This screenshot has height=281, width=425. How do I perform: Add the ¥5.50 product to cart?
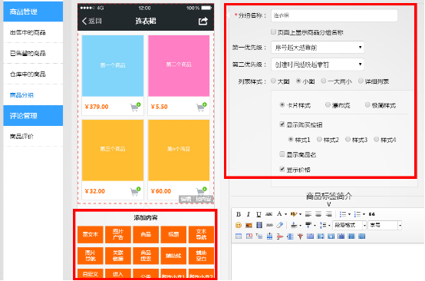pyautogui.click(x=202, y=107)
